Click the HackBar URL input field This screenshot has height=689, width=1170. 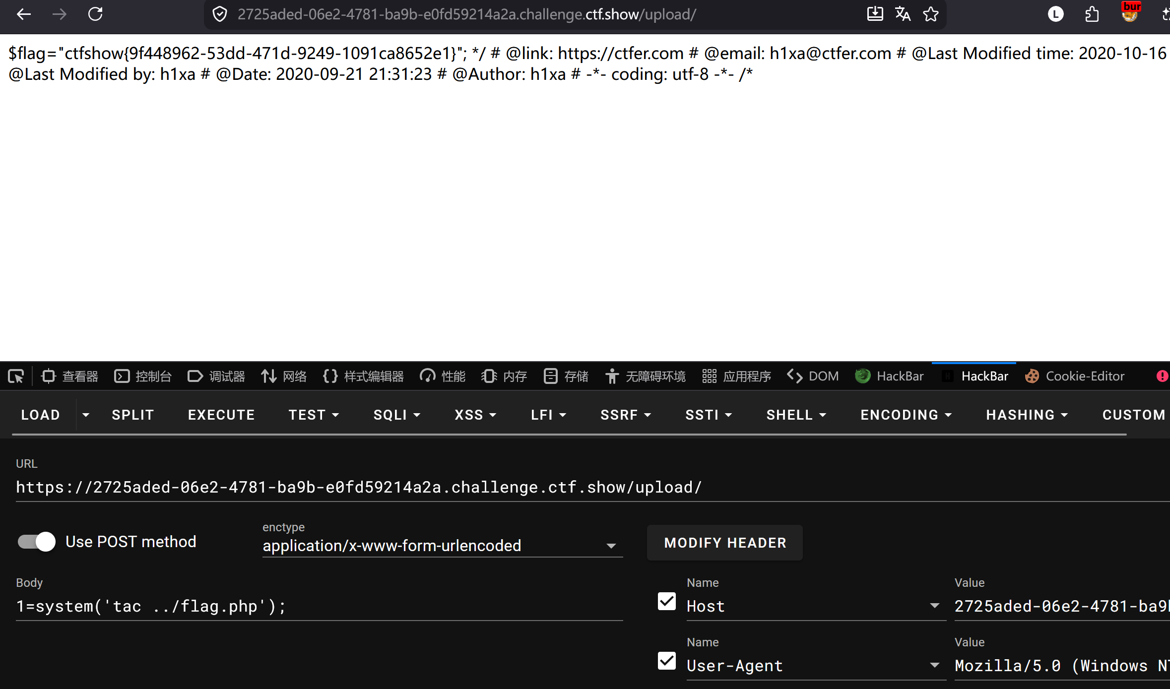593,487
